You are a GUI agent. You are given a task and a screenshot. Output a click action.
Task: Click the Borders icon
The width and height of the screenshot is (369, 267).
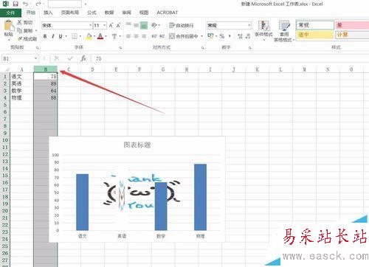(x=75, y=36)
